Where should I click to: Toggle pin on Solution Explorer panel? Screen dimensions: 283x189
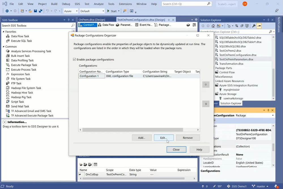pos(268,20)
